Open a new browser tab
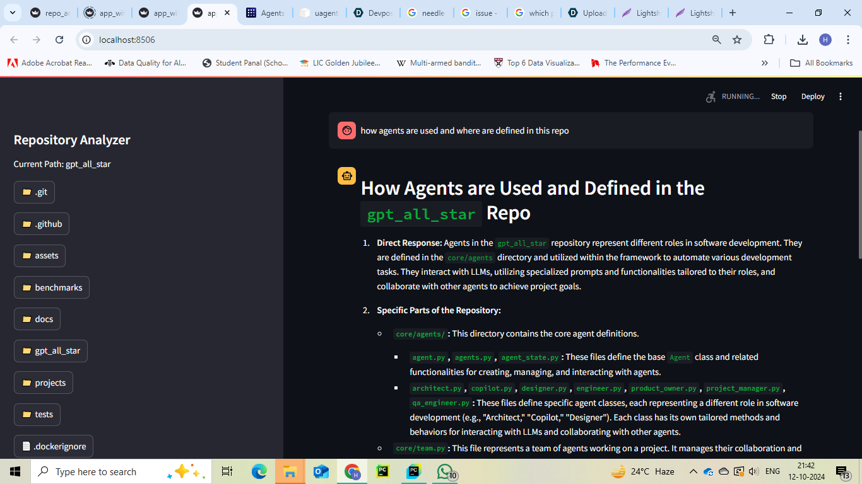This screenshot has width=862, height=484. click(732, 13)
